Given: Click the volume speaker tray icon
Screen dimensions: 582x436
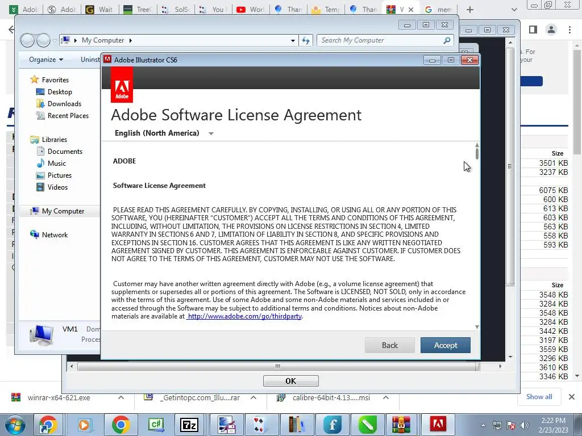Looking at the screenshot, I should (525, 425).
